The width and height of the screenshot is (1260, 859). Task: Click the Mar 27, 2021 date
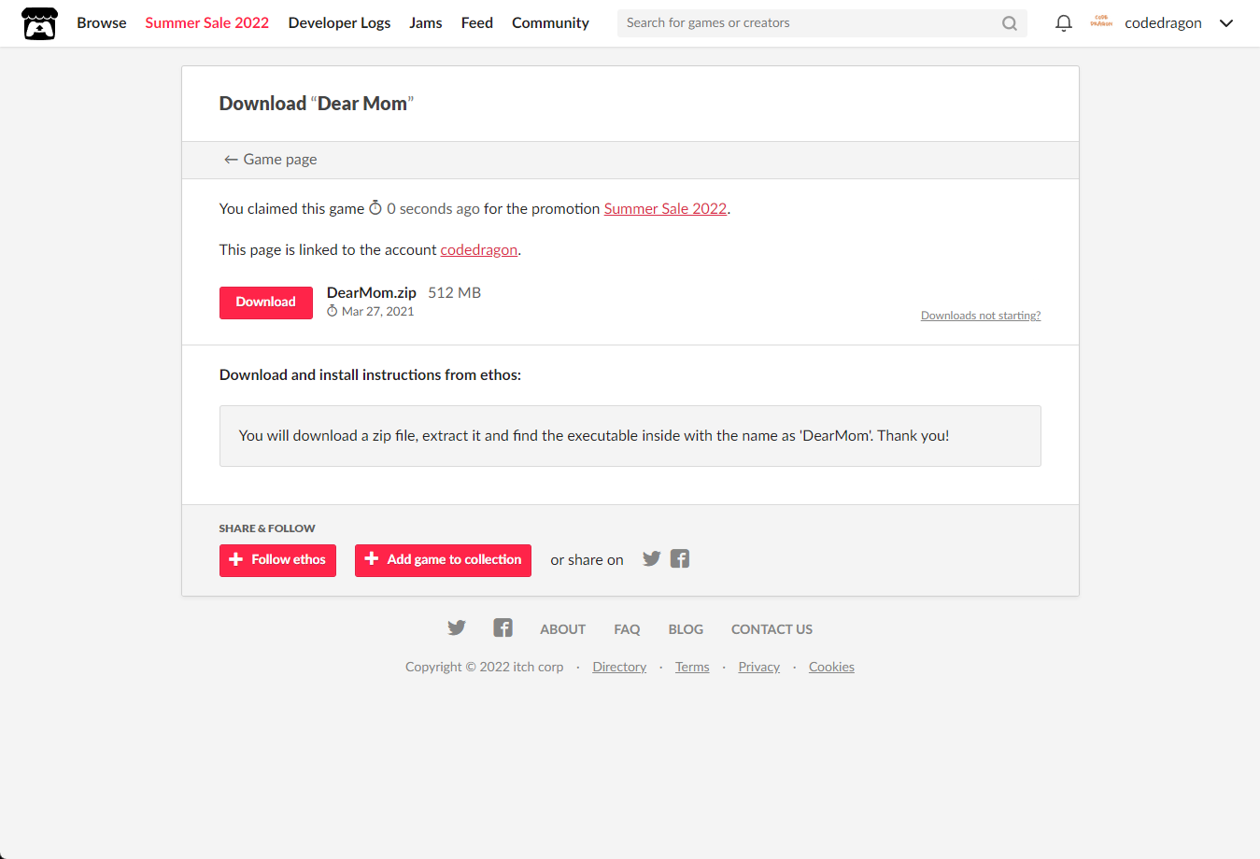coord(377,312)
